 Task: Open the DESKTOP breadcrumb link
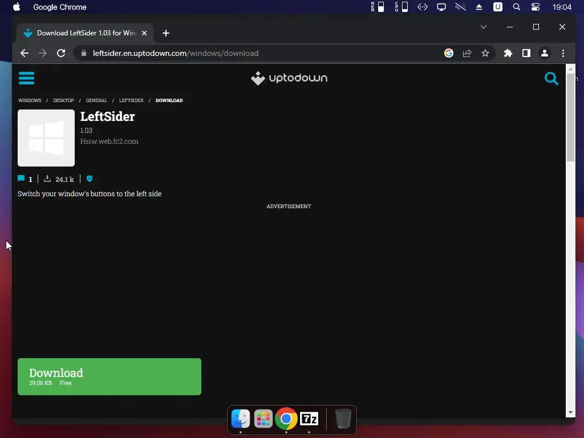coord(63,100)
